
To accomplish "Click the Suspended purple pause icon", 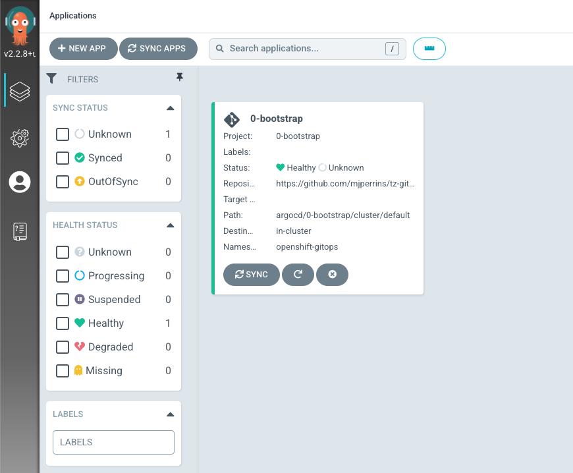I will (x=80, y=299).
